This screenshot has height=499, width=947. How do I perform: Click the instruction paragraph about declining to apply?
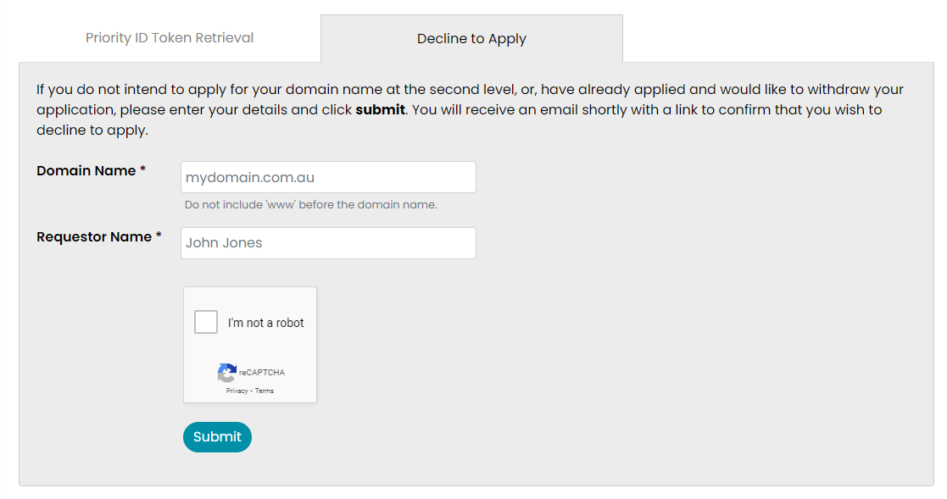(x=470, y=110)
